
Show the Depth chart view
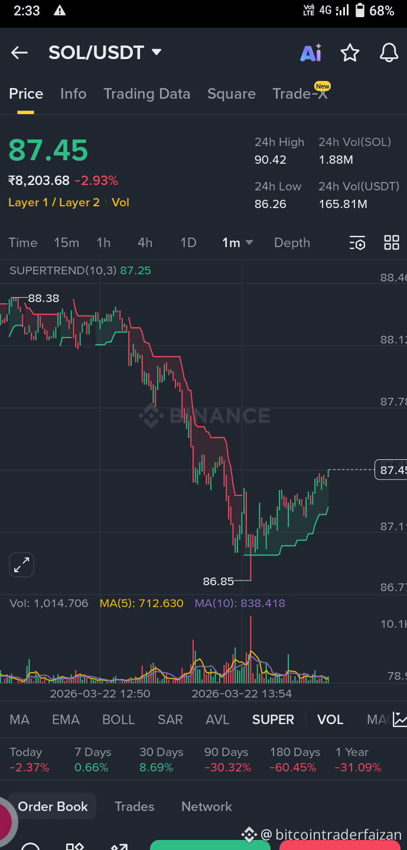[x=292, y=243]
